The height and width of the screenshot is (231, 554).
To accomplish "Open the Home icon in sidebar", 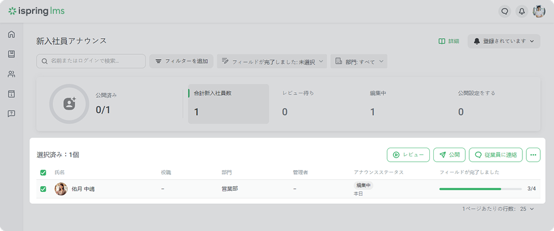I will point(11,34).
